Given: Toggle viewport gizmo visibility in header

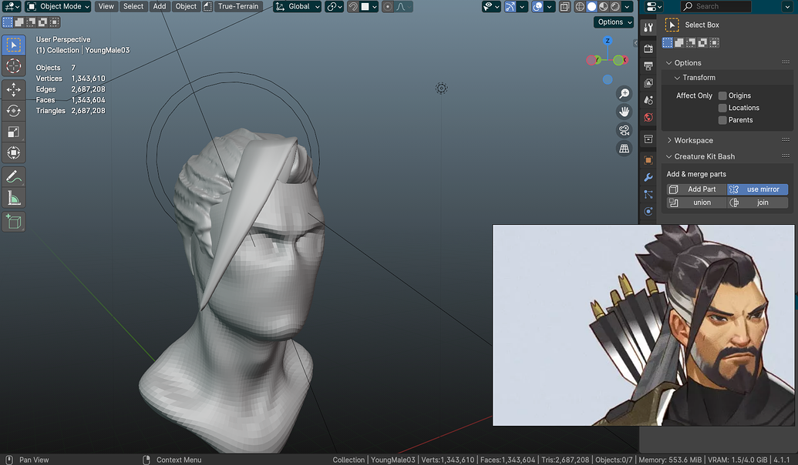Looking at the screenshot, I should click(x=510, y=7).
